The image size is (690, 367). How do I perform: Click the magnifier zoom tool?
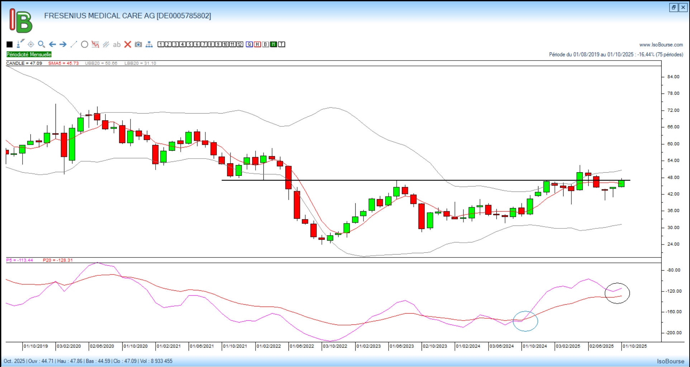(x=42, y=44)
